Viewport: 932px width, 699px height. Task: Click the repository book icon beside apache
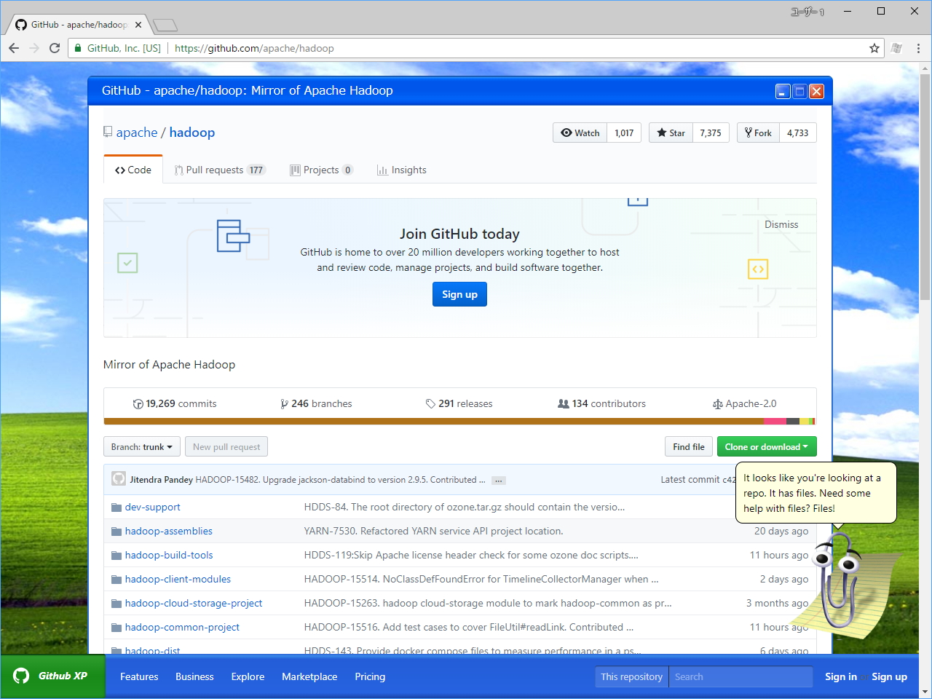108,133
